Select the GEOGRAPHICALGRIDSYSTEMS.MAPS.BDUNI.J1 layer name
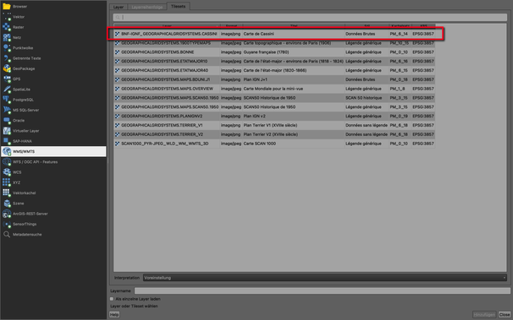513x320 pixels. click(166, 79)
